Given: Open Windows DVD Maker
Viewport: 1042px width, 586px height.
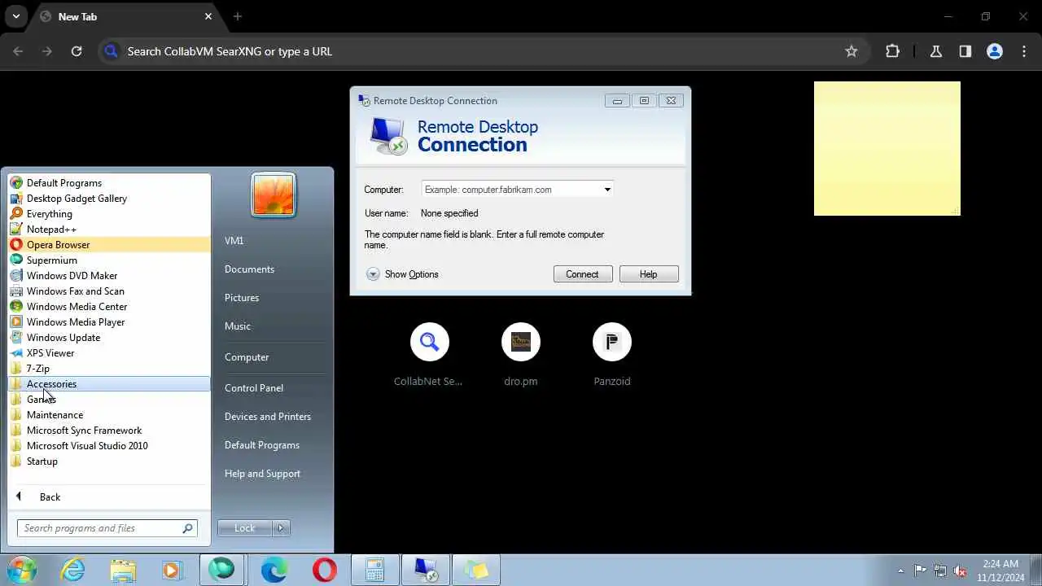Looking at the screenshot, I should tap(109, 276).
